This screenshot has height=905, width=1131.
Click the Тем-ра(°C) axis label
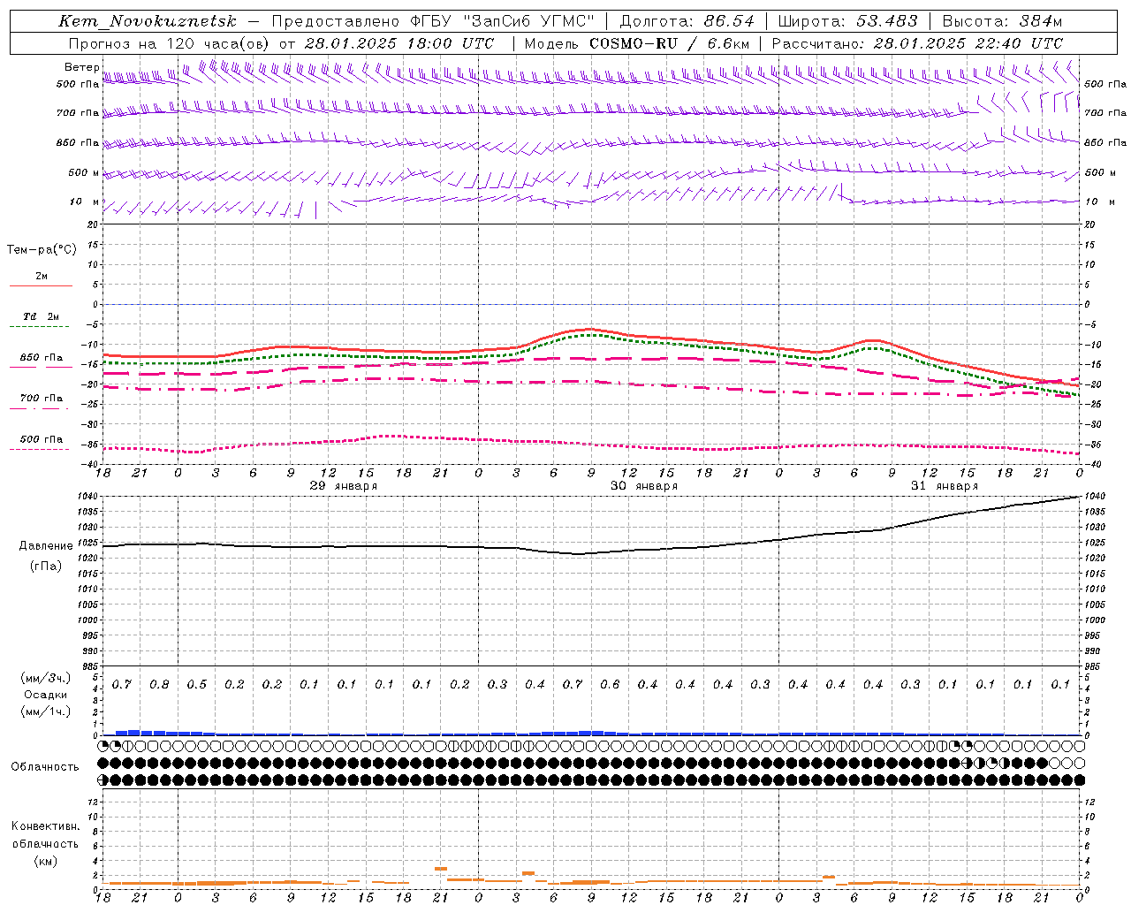click(x=42, y=250)
